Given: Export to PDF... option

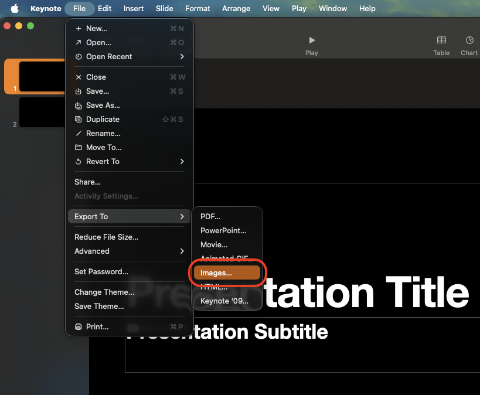Looking at the screenshot, I should tap(227, 216).
